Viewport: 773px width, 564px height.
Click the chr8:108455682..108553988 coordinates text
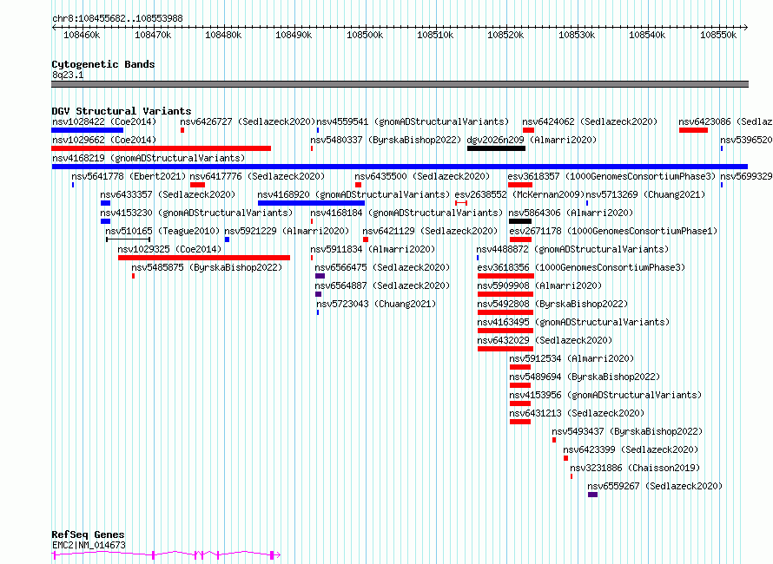[x=117, y=19]
